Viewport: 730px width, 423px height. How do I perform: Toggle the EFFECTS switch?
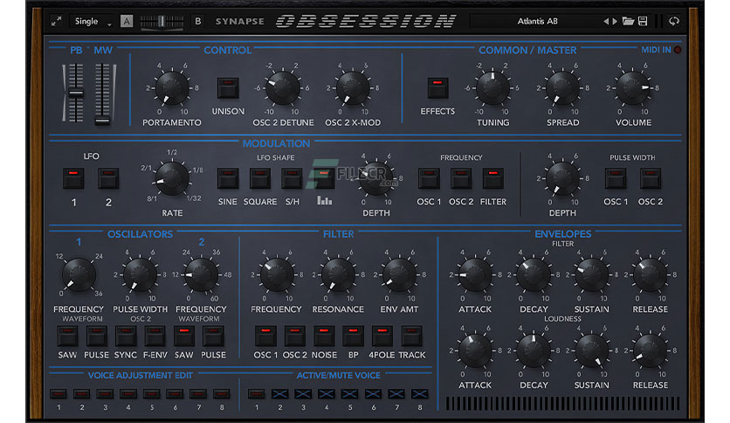[437, 88]
